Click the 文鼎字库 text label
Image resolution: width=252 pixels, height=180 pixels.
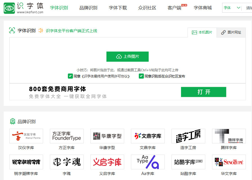[148, 148]
